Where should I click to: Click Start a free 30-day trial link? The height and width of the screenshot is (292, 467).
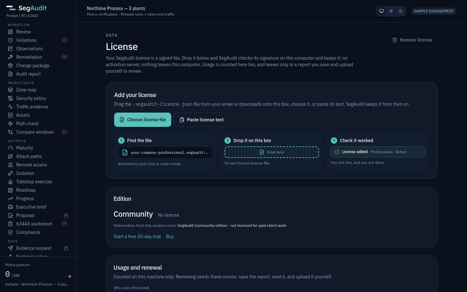(137, 237)
